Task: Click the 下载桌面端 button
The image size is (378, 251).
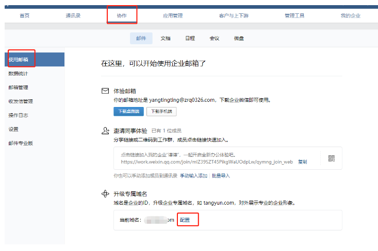Action: click(128, 111)
